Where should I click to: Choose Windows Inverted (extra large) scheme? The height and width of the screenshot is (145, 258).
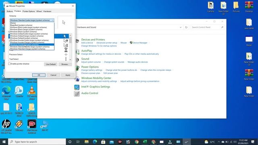pos(32,40)
